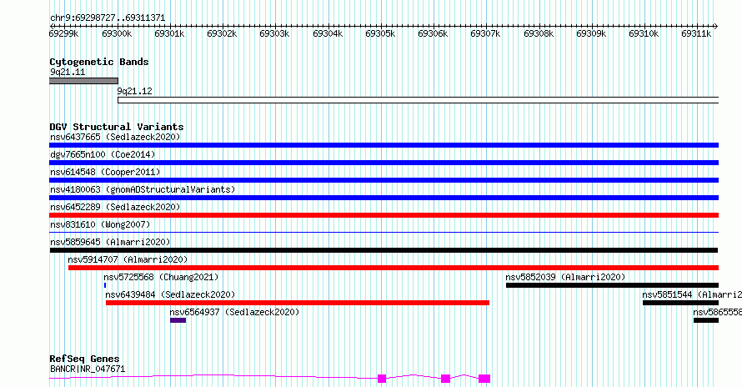Image resolution: width=742 pixels, height=387 pixels.
Task: Click the 69306k ruler tick label
Action: tap(433, 33)
